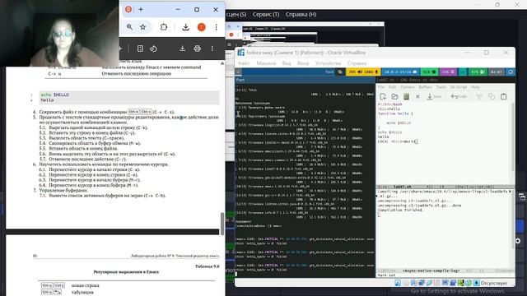The width and height of the screenshot is (527, 296).
Task: Open orange profile avatar in browser
Action: (x=201, y=27)
